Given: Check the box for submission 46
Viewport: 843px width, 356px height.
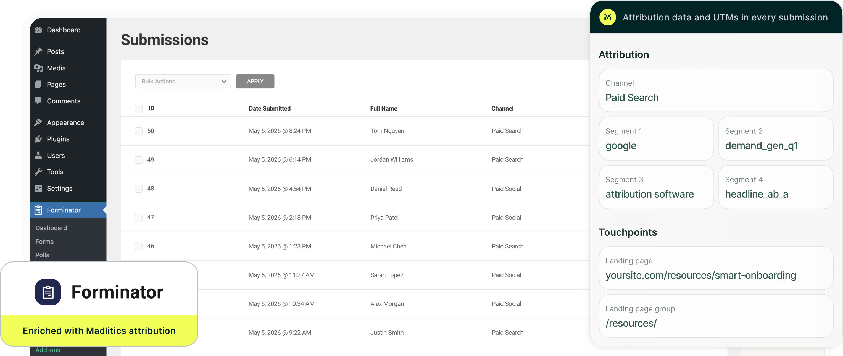Looking at the screenshot, I should (x=139, y=246).
